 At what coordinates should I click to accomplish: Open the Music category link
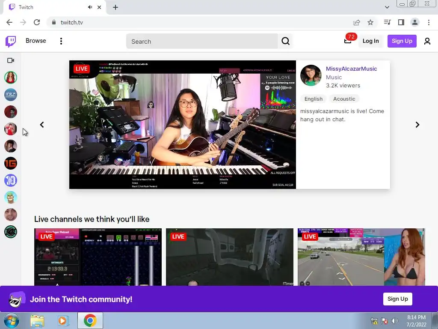[334, 77]
